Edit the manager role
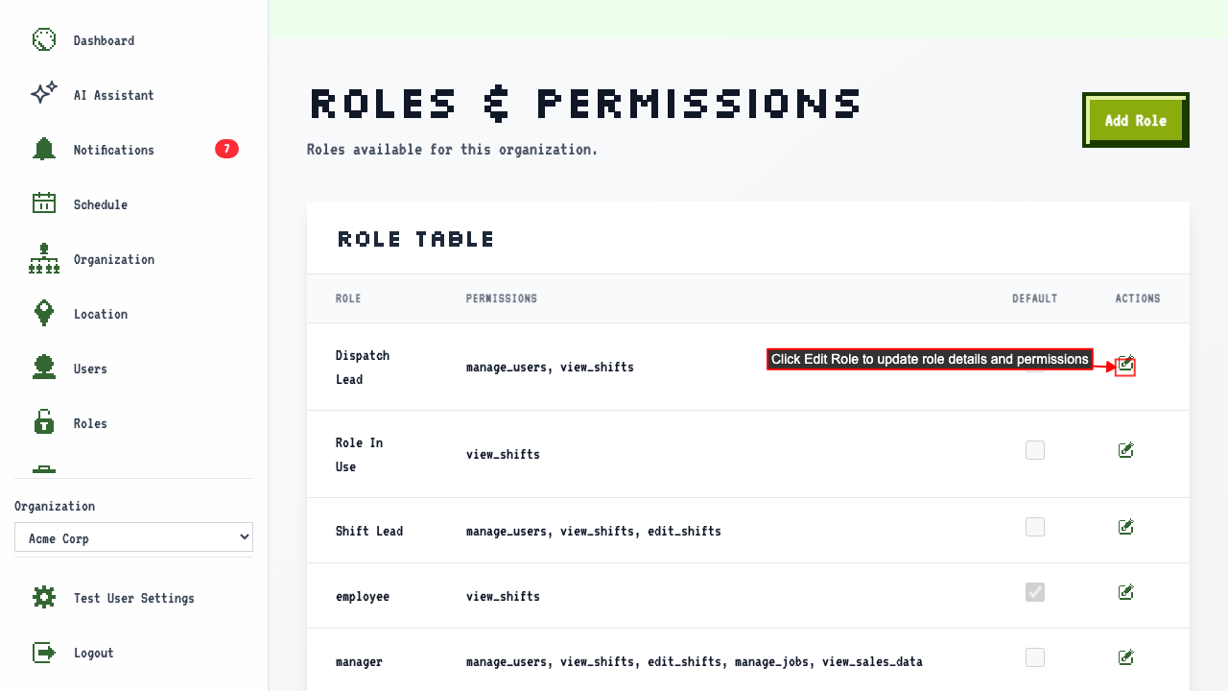Image resolution: width=1228 pixels, height=691 pixels. [1126, 657]
